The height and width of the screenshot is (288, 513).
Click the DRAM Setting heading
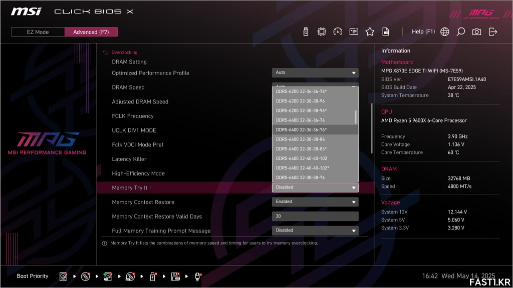(x=129, y=61)
